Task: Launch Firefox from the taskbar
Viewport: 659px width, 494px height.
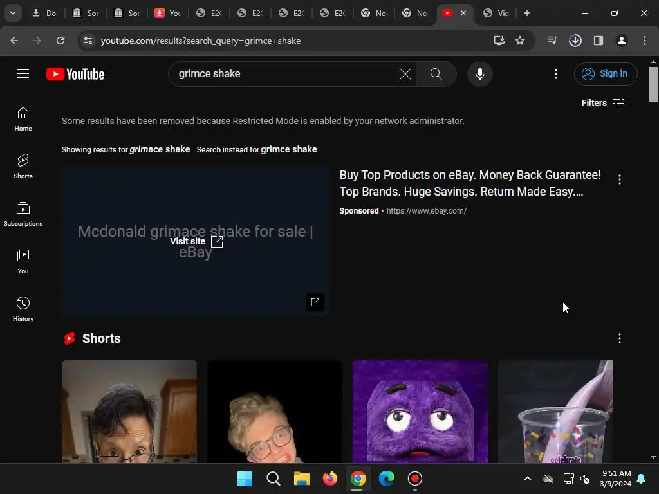Action: (x=330, y=479)
